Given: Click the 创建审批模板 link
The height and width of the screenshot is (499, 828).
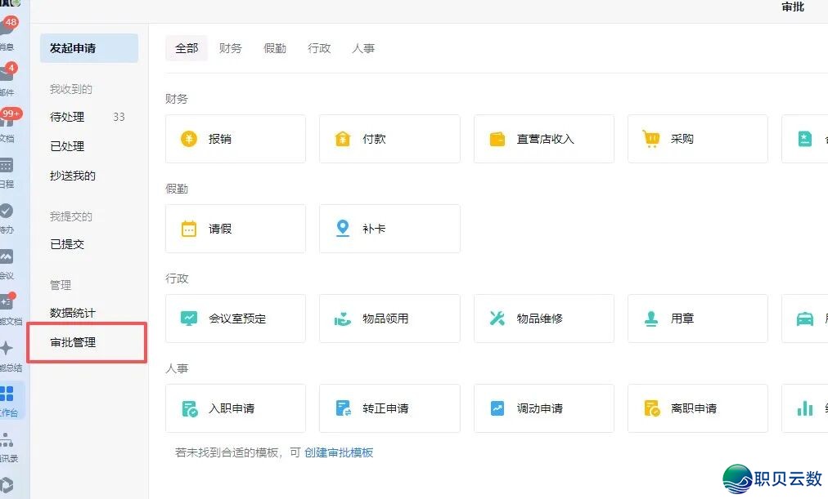Looking at the screenshot, I should (x=339, y=452).
